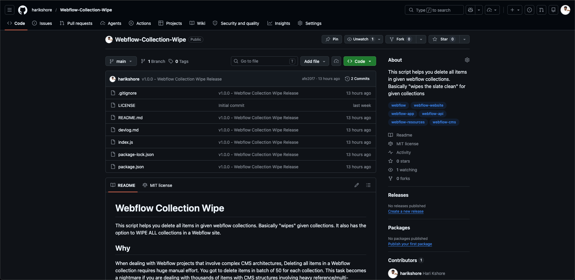Open README outline list icon
The image size is (575, 280).
coord(368,185)
